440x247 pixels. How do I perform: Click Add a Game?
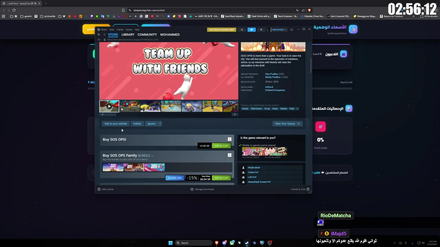point(106,189)
